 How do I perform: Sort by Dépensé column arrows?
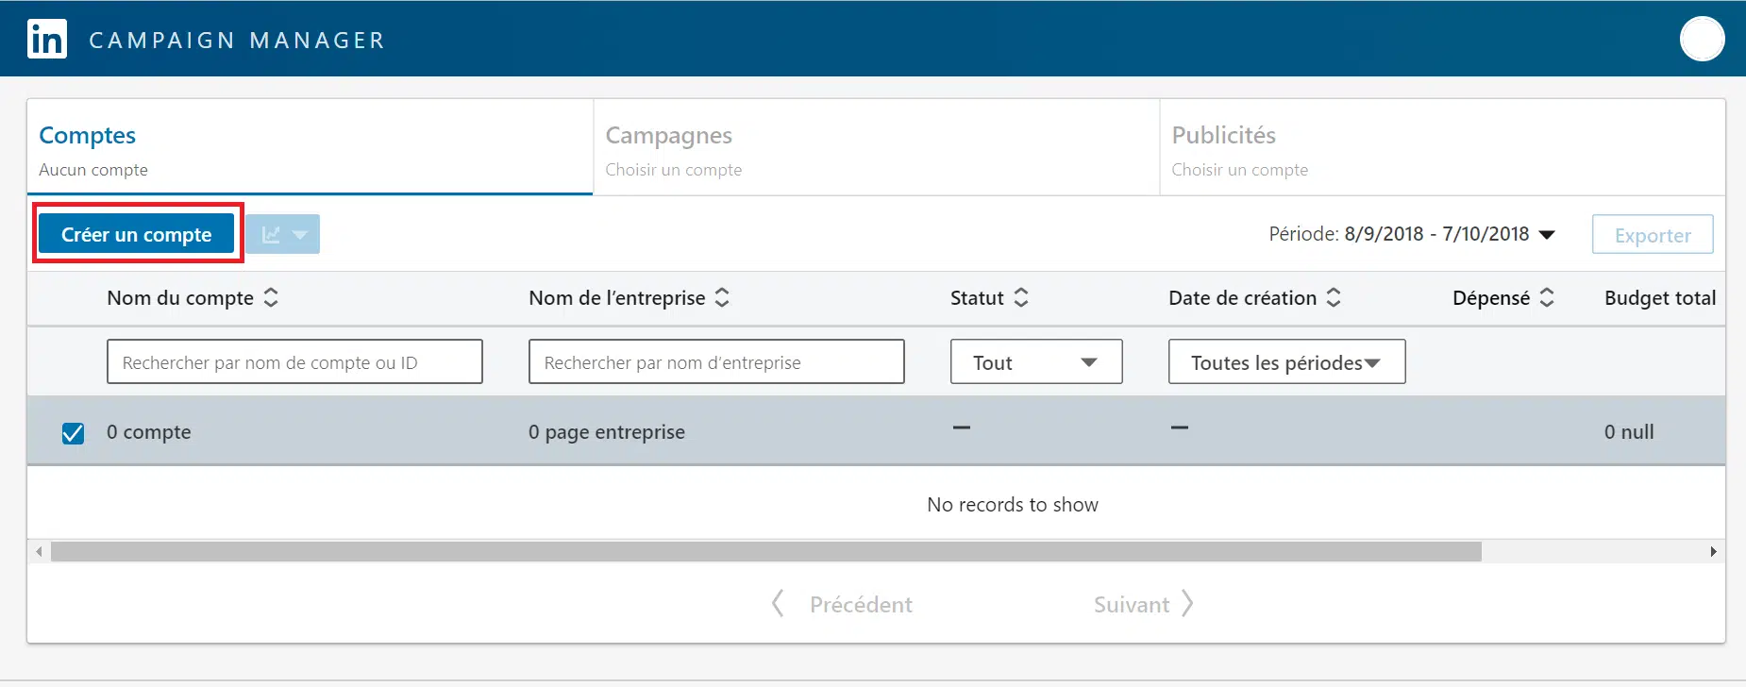pos(1547,298)
